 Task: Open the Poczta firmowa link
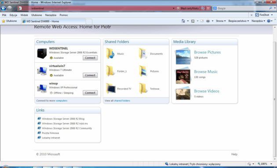click(51, 133)
